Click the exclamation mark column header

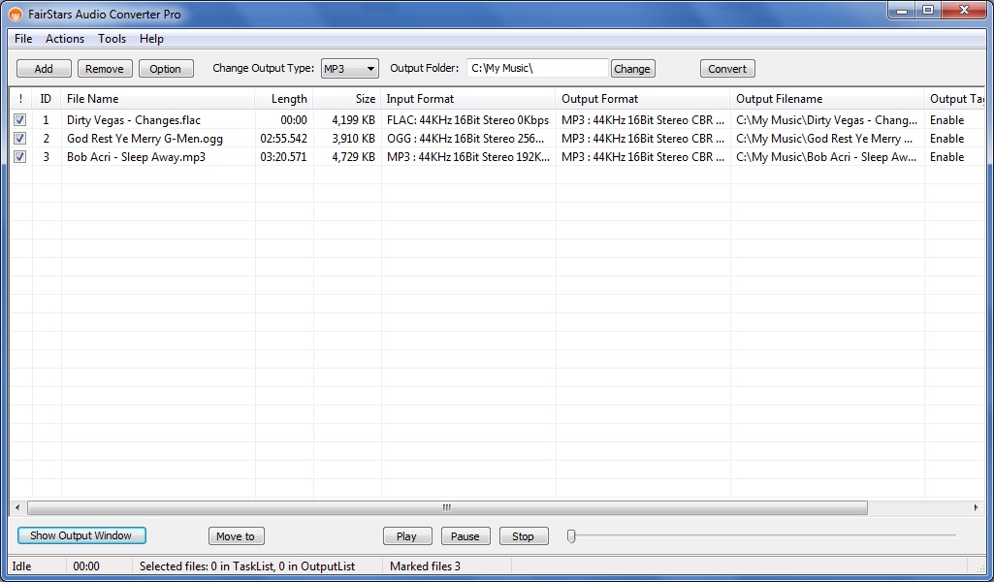20,99
